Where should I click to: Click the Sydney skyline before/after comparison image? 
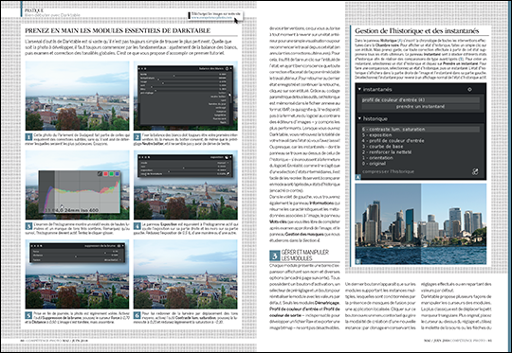click(421, 224)
